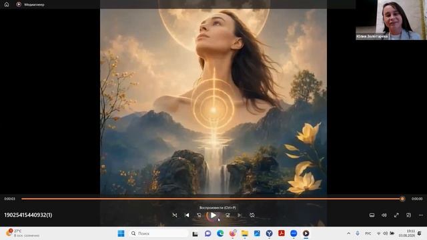427x240 pixels.
Task: Click the seek bar thumb at the end
Action: coord(402,199)
